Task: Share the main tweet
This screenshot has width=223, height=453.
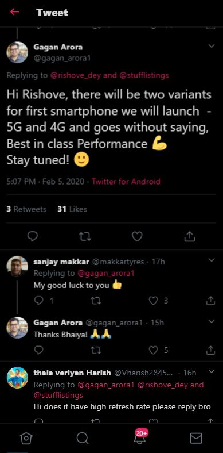Action: coord(190,237)
